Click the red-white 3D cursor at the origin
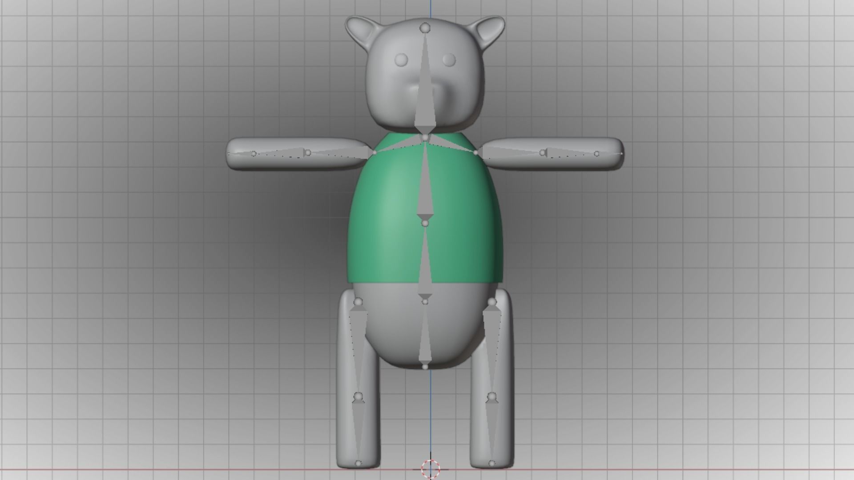The width and height of the screenshot is (854, 480). (x=430, y=468)
